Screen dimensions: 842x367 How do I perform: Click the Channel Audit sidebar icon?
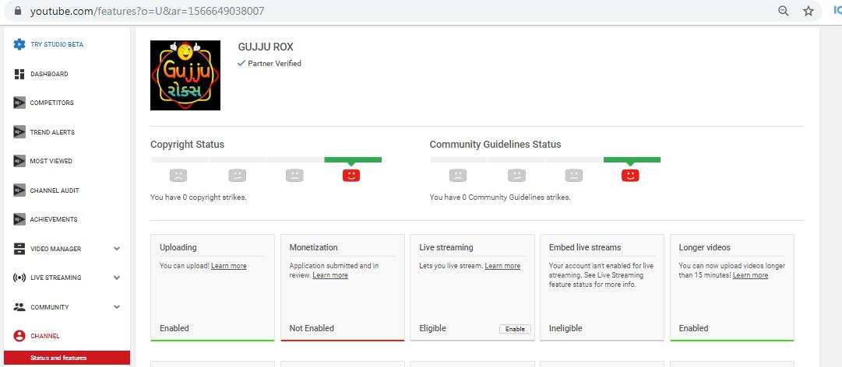pyautogui.click(x=19, y=190)
